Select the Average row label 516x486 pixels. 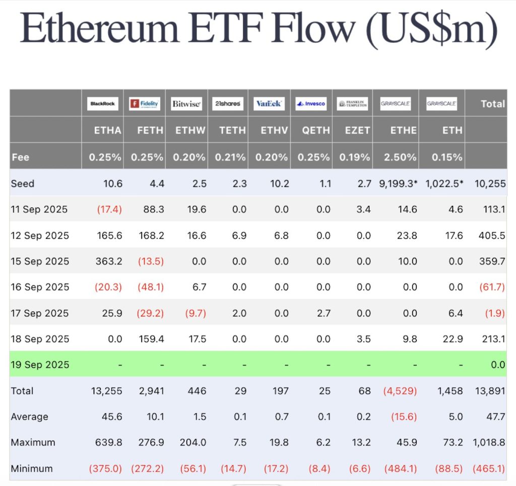(x=30, y=416)
